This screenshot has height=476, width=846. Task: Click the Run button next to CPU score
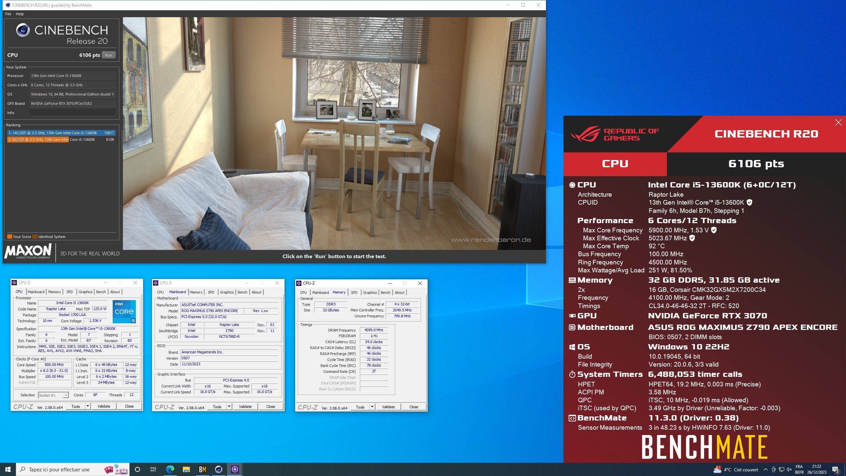click(108, 55)
